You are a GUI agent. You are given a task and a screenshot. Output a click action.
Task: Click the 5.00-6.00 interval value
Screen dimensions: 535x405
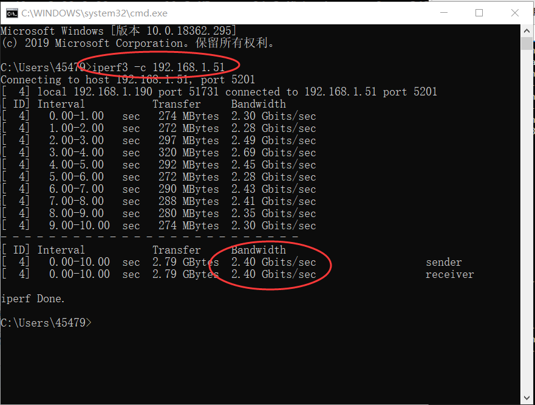[x=77, y=177]
